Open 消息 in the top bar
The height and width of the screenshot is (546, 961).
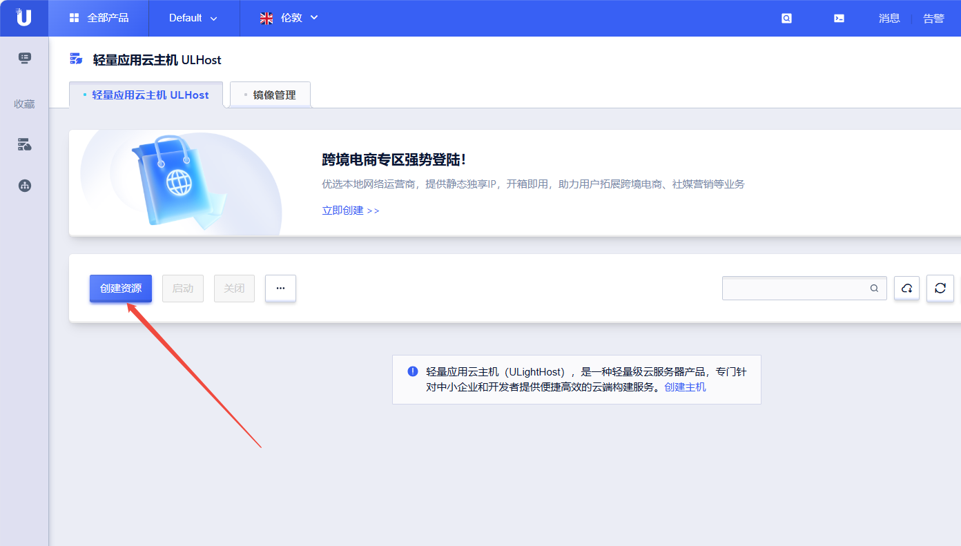click(x=889, y=19)
